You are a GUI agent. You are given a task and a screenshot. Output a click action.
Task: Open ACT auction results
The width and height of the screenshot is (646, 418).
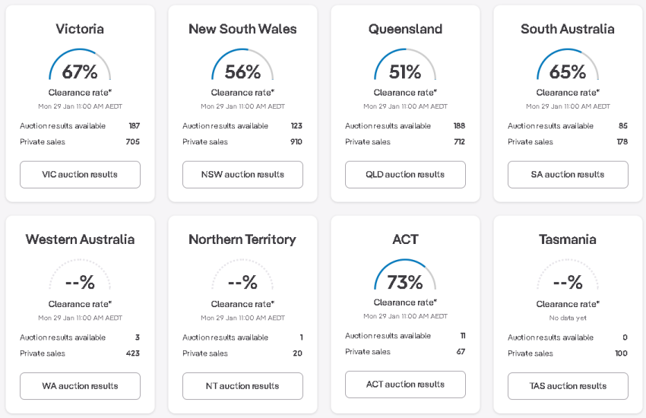(x=405, y=385)
